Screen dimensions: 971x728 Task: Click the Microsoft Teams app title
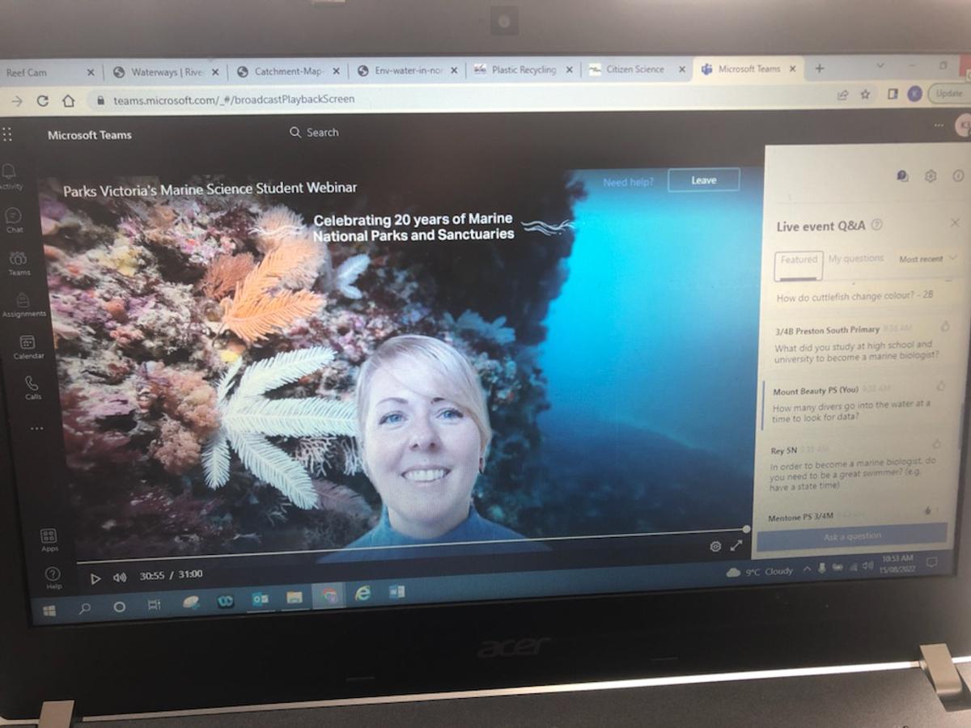90,135
